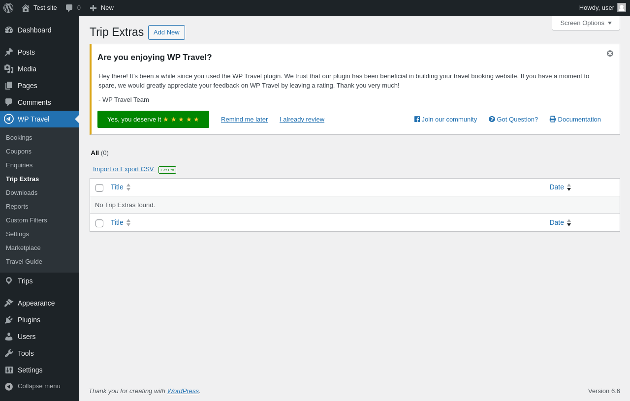Viewport: 630px width, 401px height.
Task: Click the Add New button
Action: 166,32
